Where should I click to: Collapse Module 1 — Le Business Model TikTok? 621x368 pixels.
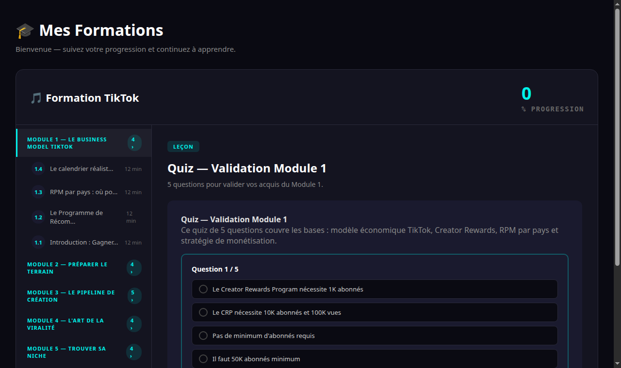pos(84,143)
